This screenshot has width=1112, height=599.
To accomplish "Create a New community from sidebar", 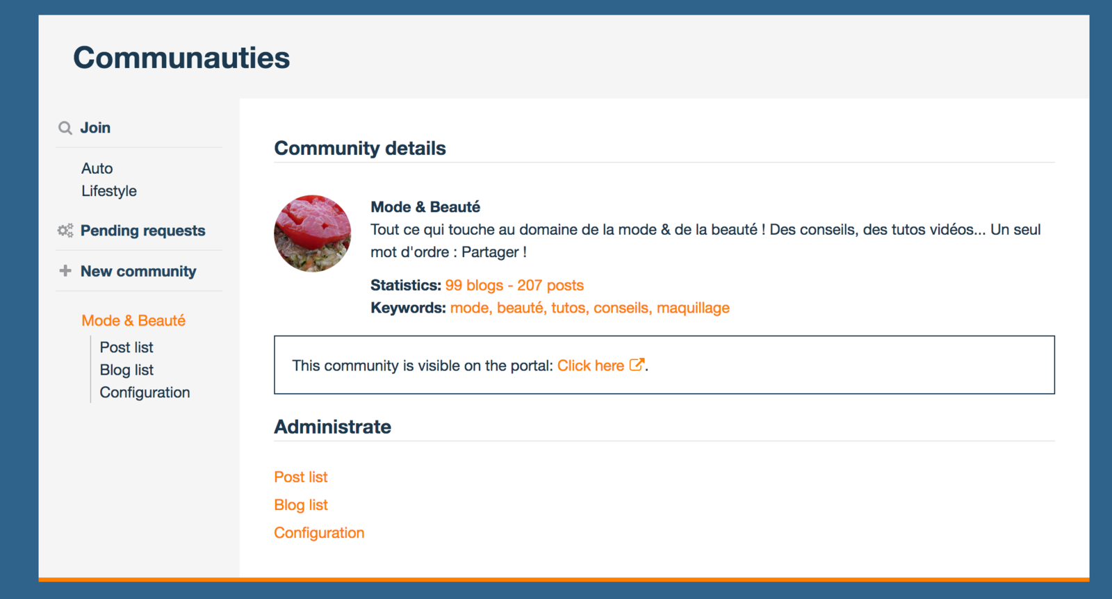I will tap(138, 271).
